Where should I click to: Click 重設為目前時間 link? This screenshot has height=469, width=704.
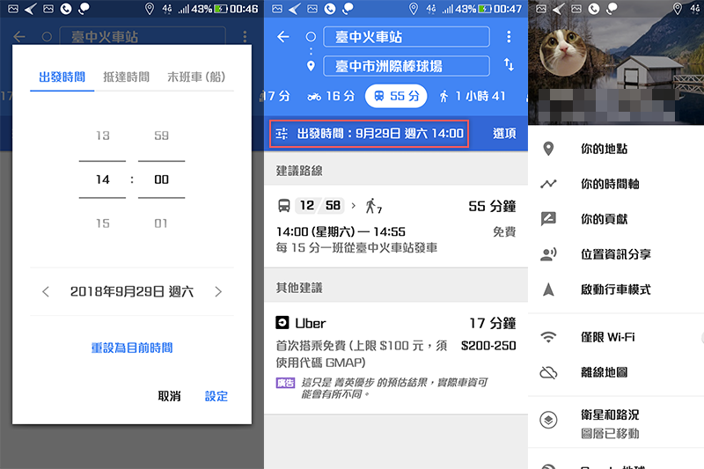(x=131, y=348)
